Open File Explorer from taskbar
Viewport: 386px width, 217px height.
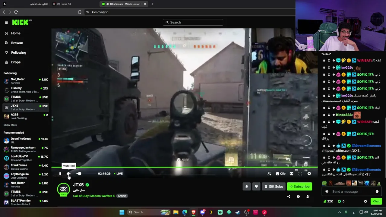176,212
